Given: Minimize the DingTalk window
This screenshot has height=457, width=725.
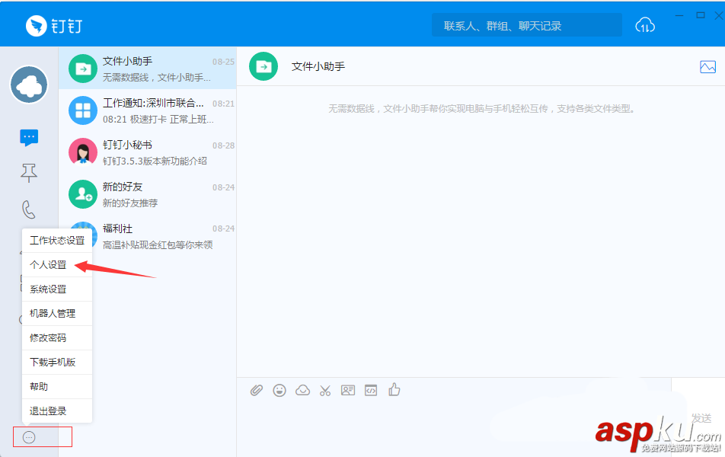Looking at the screenshot, I should tap(679, 15).
